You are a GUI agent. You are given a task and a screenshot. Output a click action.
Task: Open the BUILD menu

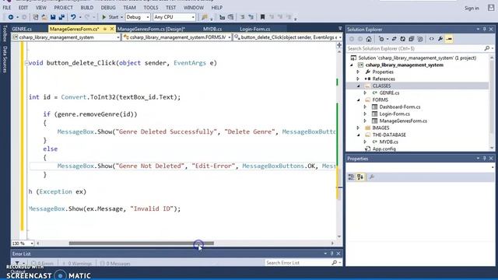point(86,7)
